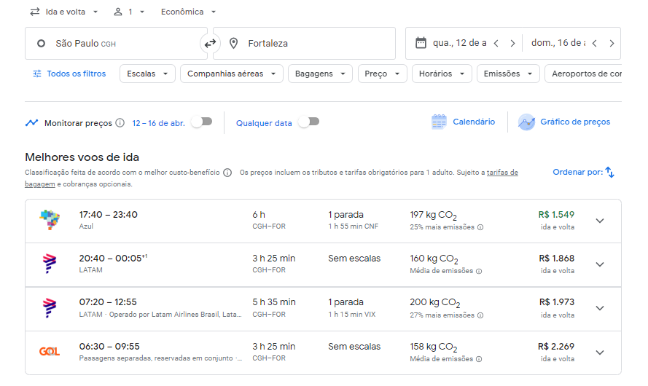The width and height of the screenshot is (648, 386).
Task: Go to previous return date arrow
Action: pyautogui.click(x=594, y=44)
